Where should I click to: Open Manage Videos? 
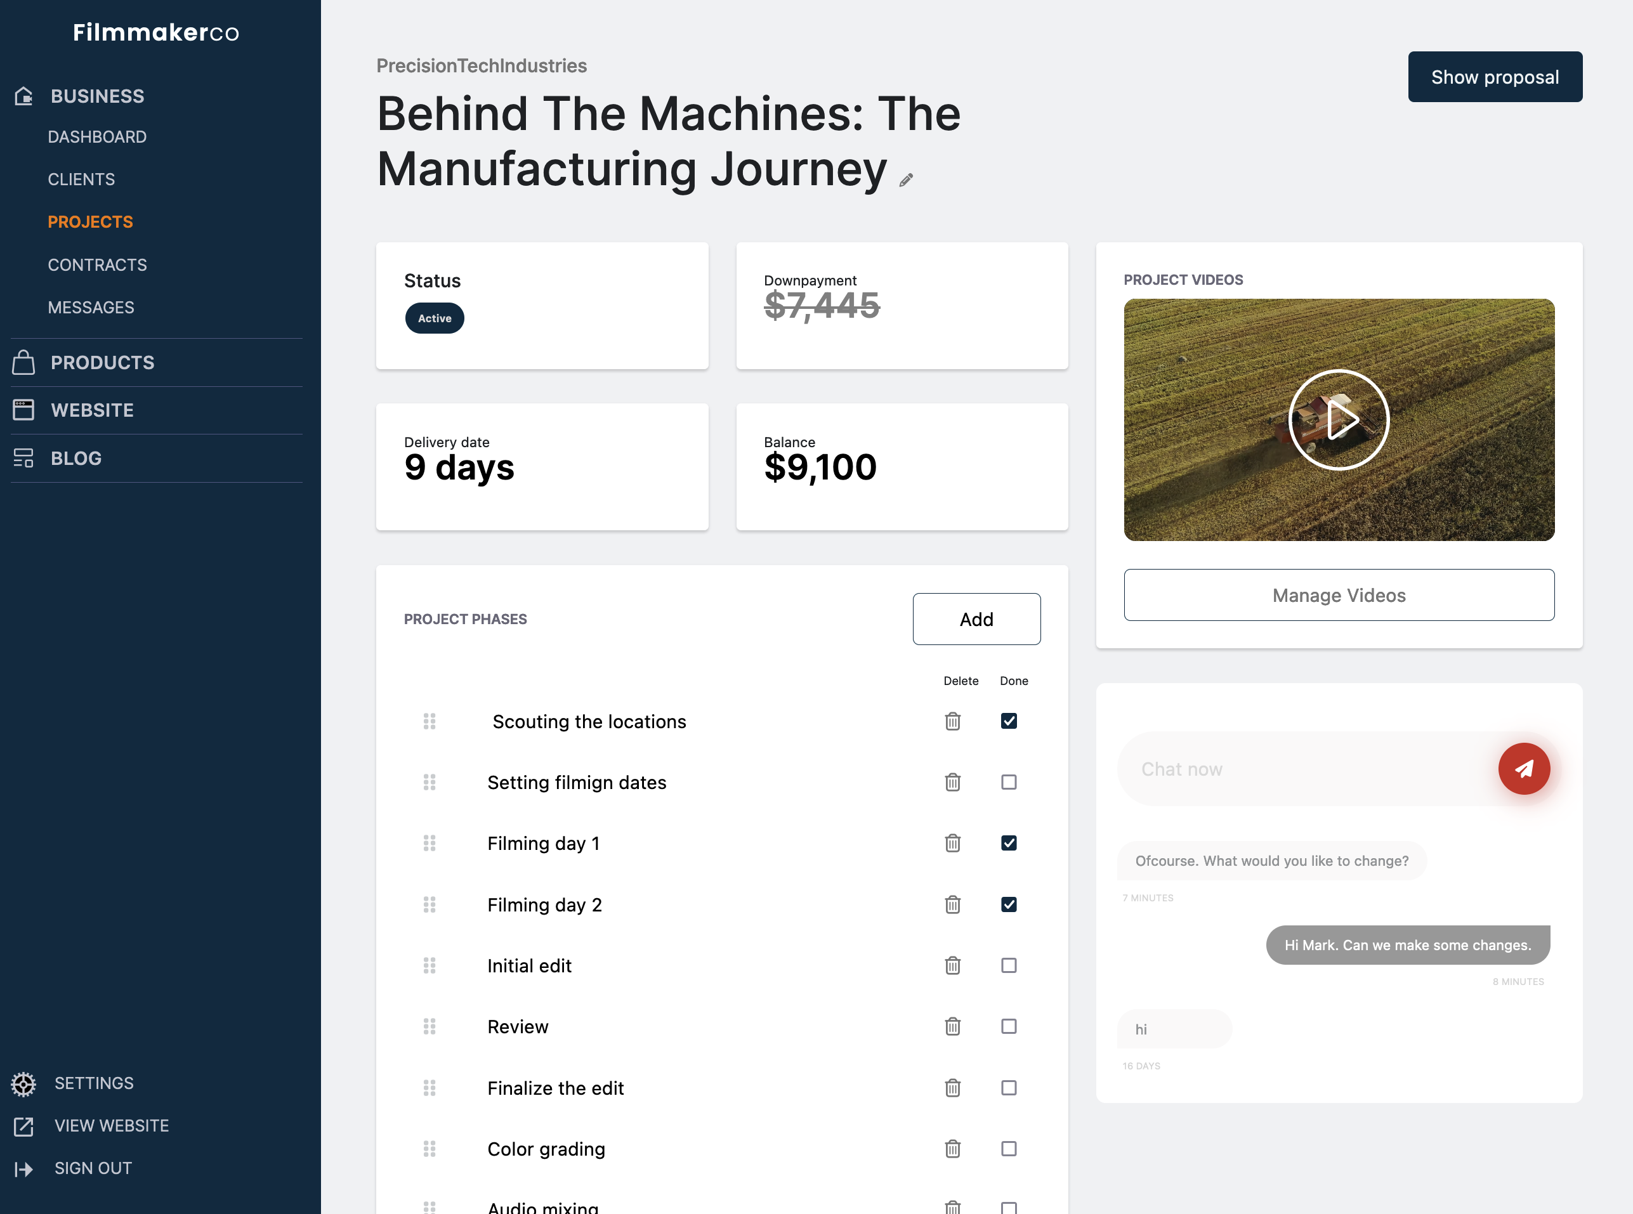pos(1338,595)
